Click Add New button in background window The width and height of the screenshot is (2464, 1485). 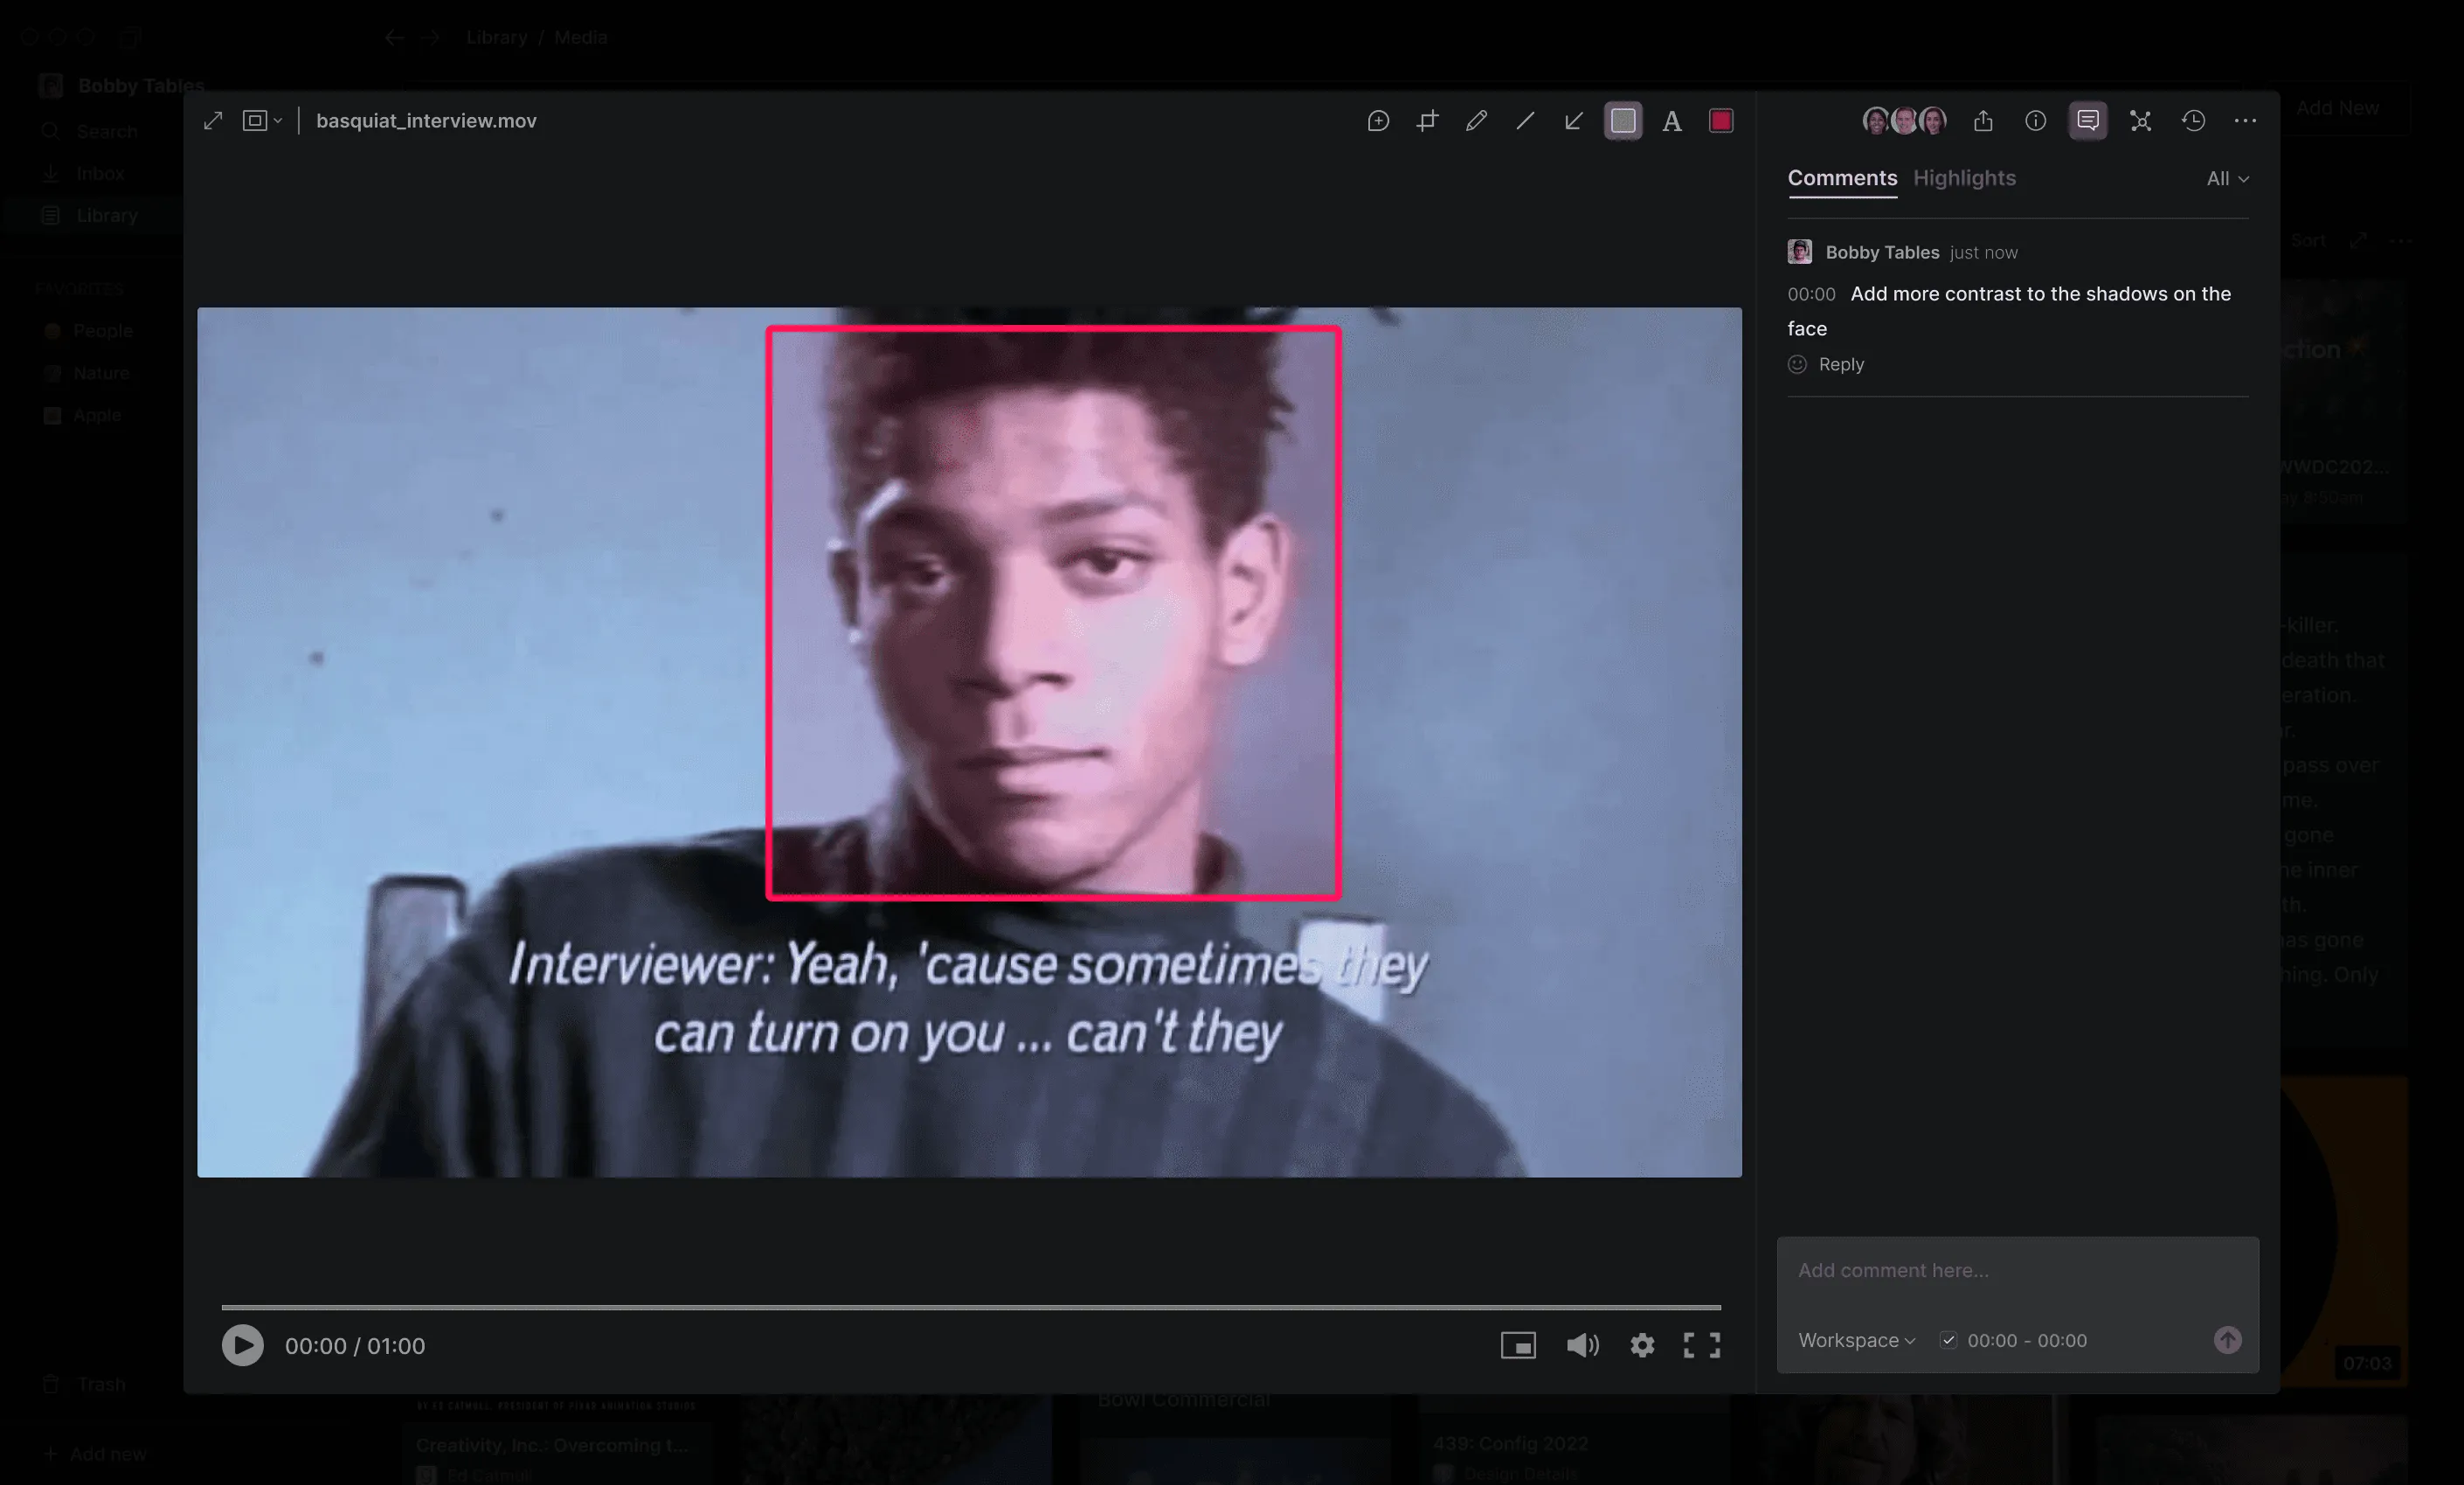pos(2337,108)
